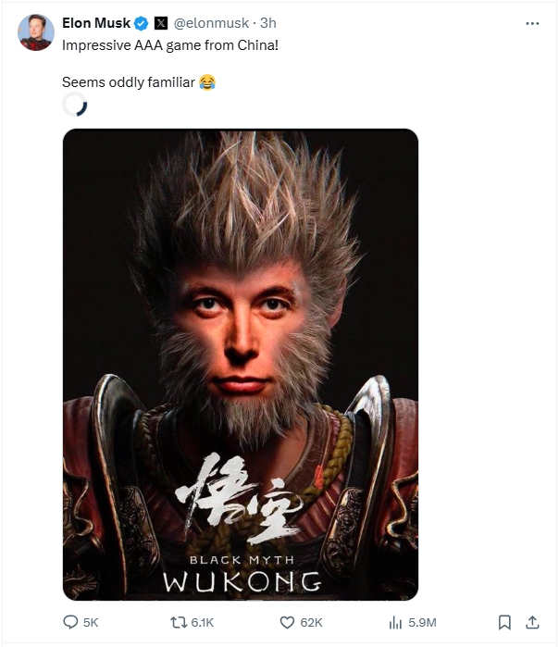Click the share upload icon
The width and height of the screenshot is (559, 647).
(532, 622)
